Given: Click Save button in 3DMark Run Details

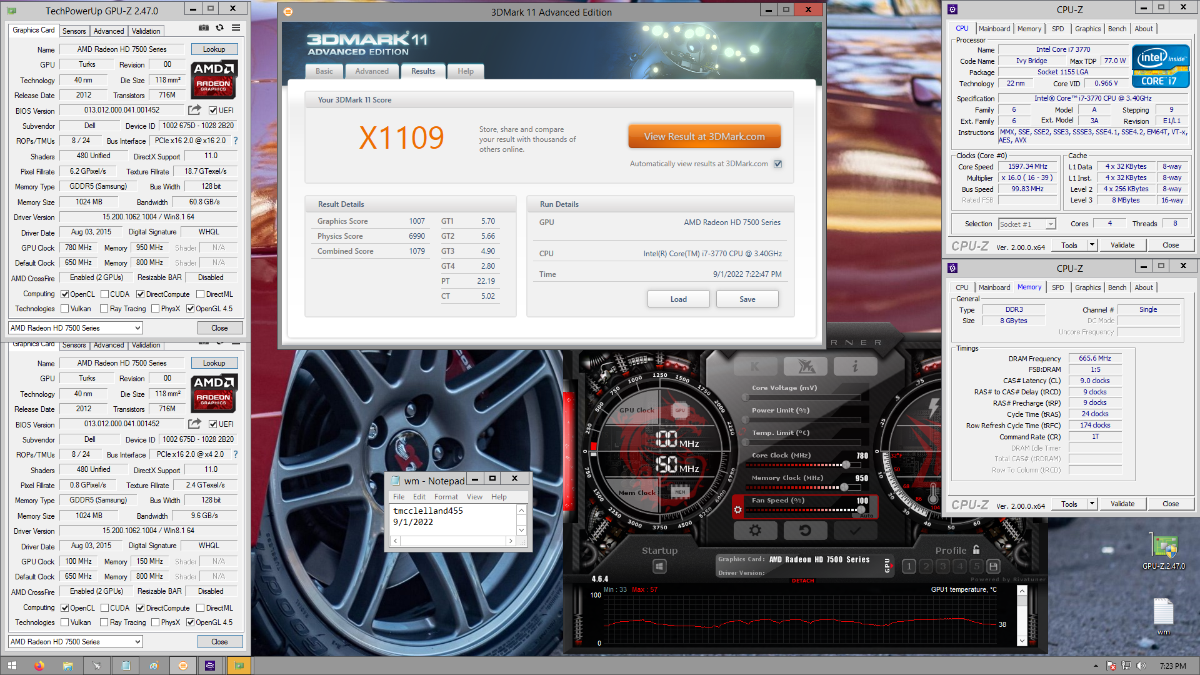Looking at the screenshot, I should click(747, 299).
